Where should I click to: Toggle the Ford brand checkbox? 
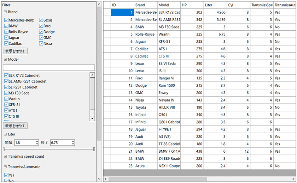[41, 26]
